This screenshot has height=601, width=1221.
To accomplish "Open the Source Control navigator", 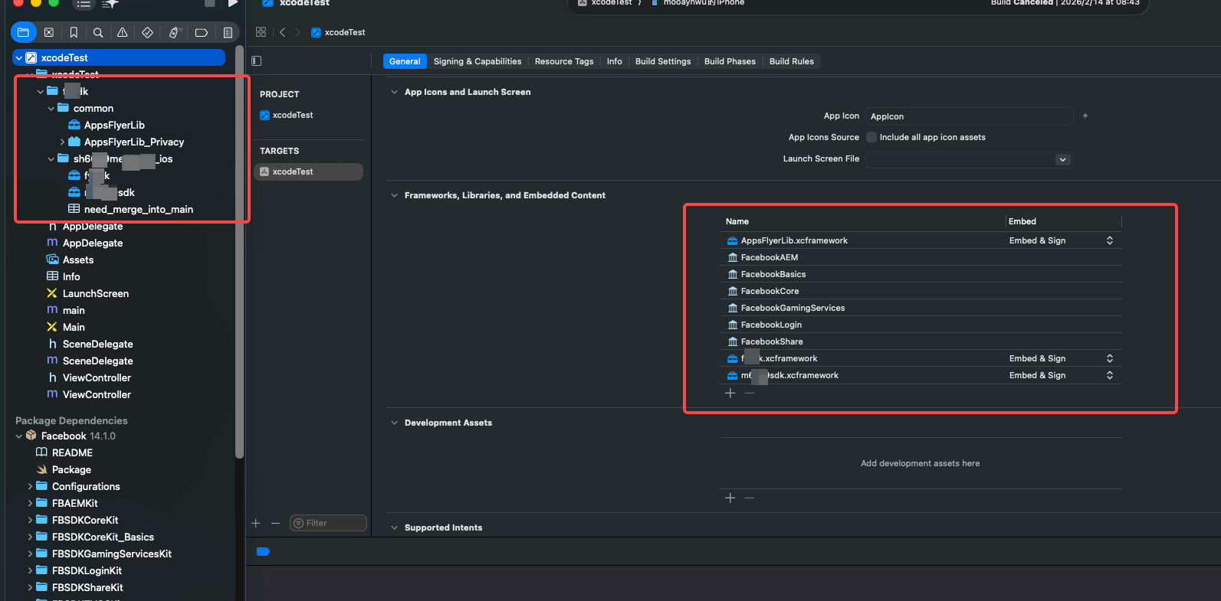I will pyautogui.click(x=49, y=32).
